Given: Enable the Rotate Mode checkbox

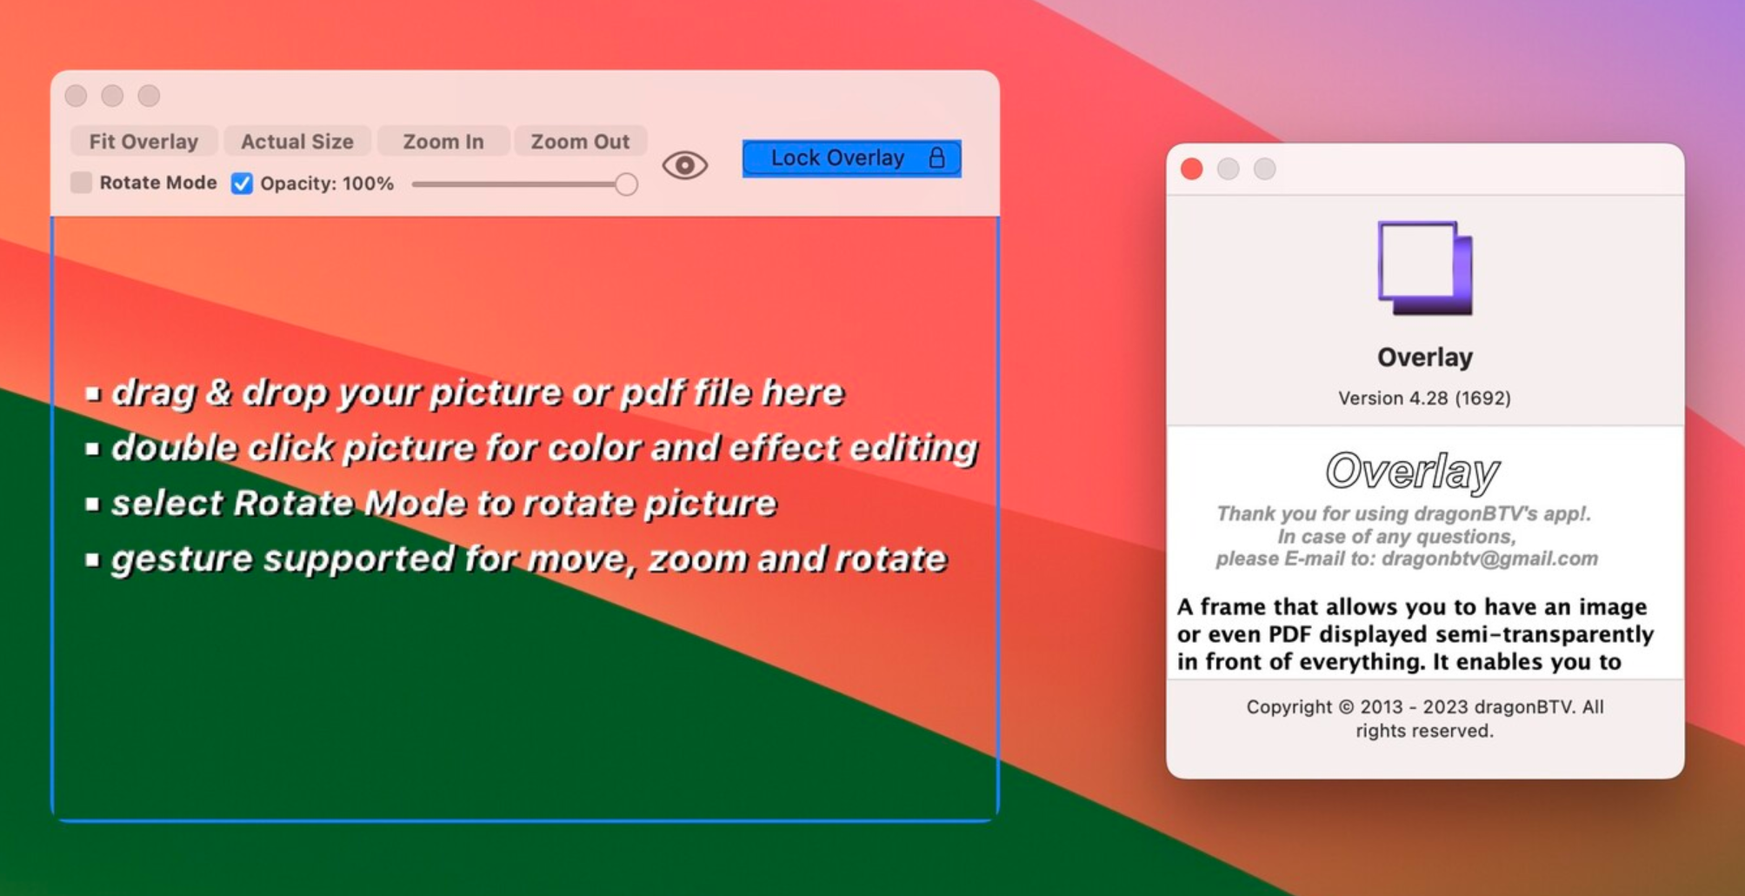Looking at the screenshot, I should pyautogui.click(x=81, y=183).
